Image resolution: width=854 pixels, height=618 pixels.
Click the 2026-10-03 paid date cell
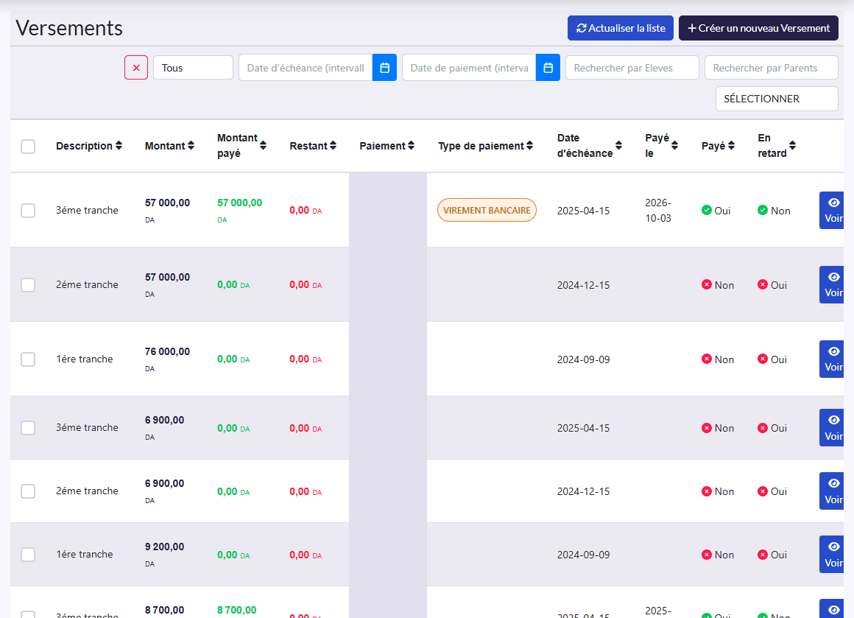click(658, 211)
